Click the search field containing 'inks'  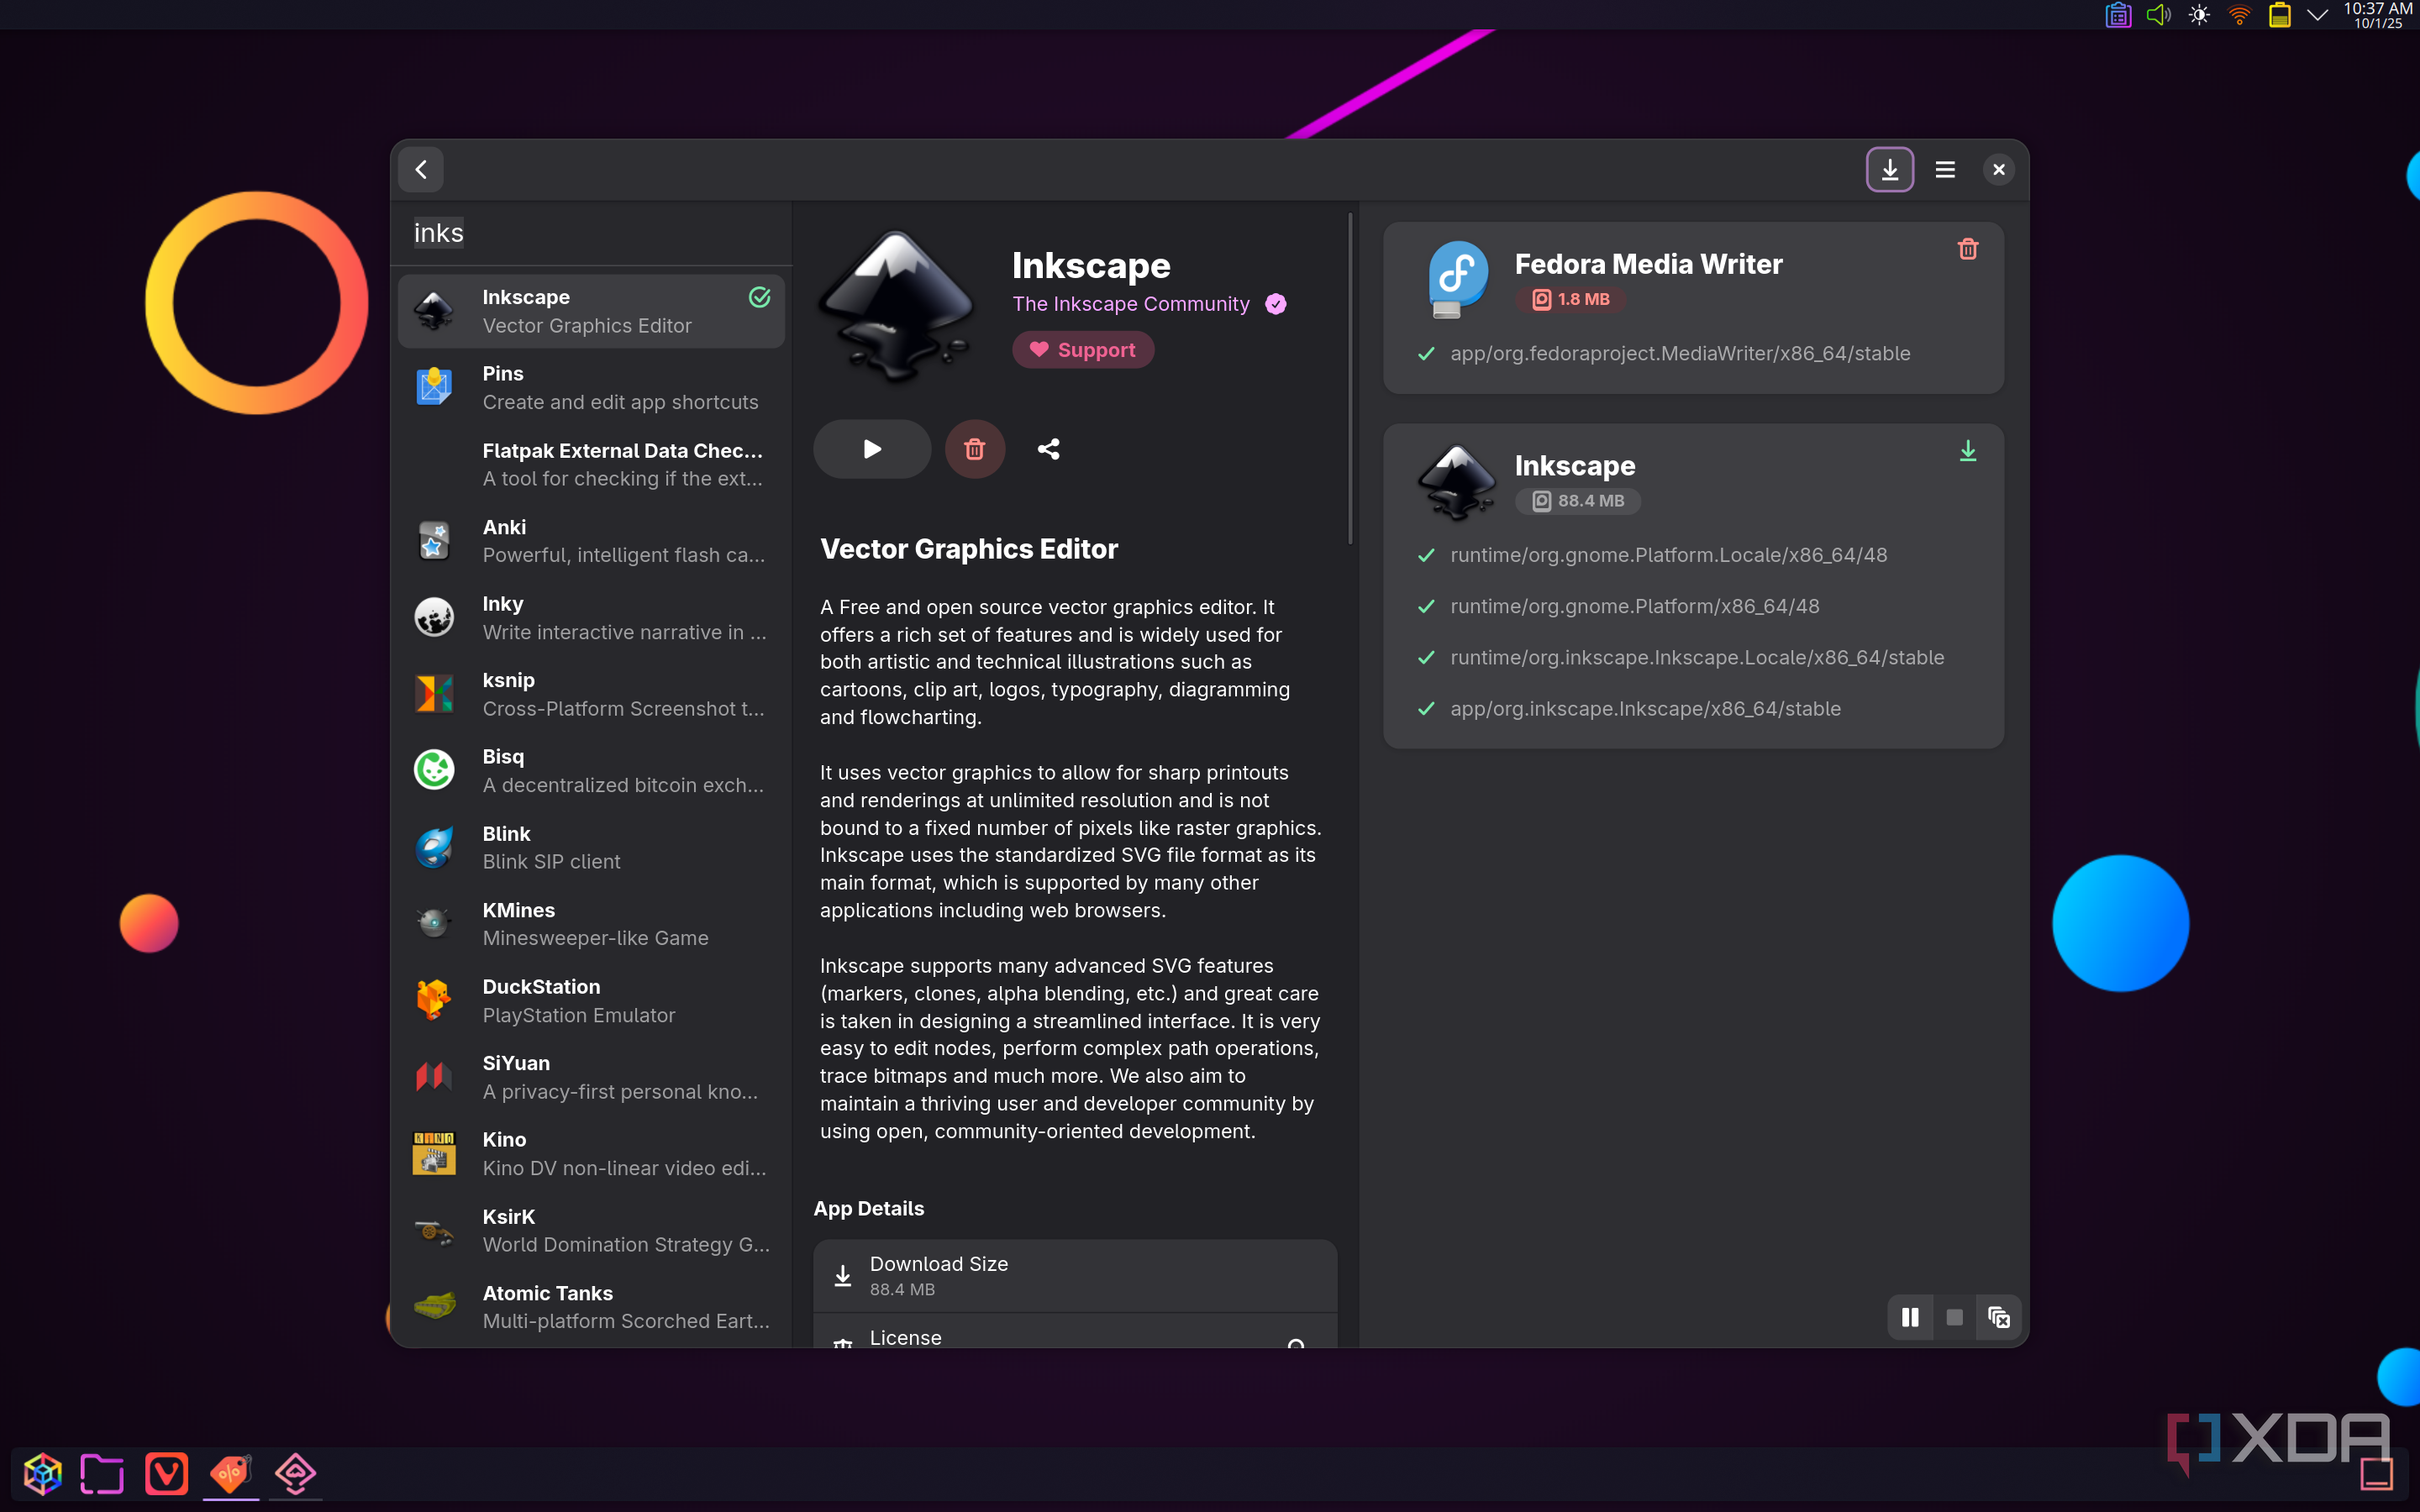(590, 233)
